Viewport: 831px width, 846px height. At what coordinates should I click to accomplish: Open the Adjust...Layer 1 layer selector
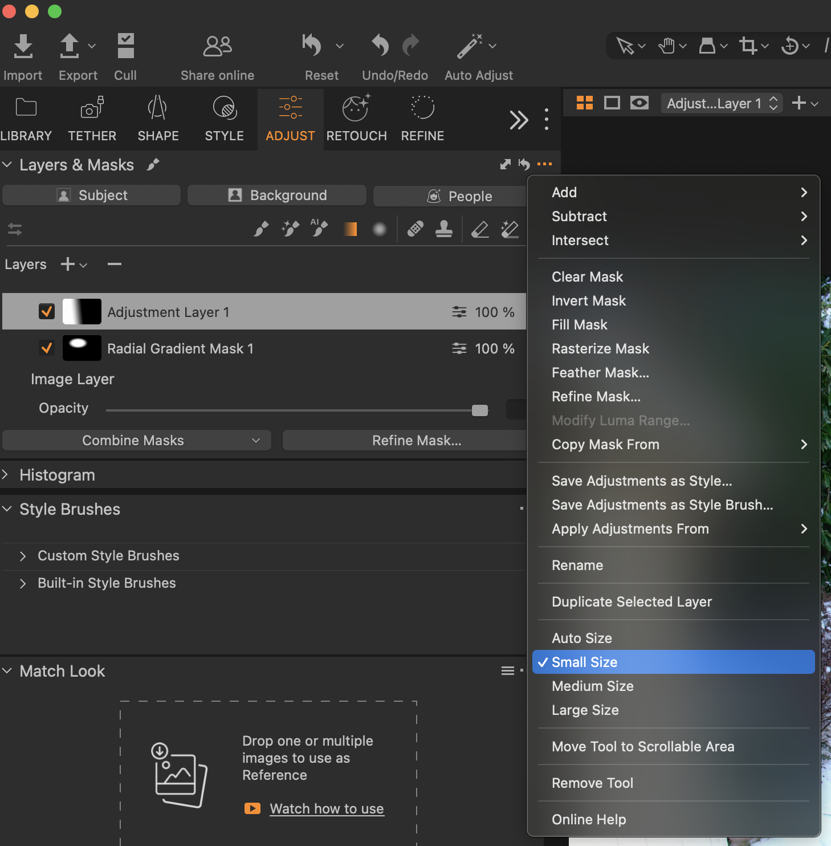pyautogui.click(x=722, y=103)
